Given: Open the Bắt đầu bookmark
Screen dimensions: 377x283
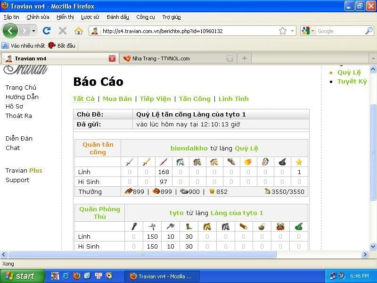Looking at the screenshot, I should click(62, 45).
